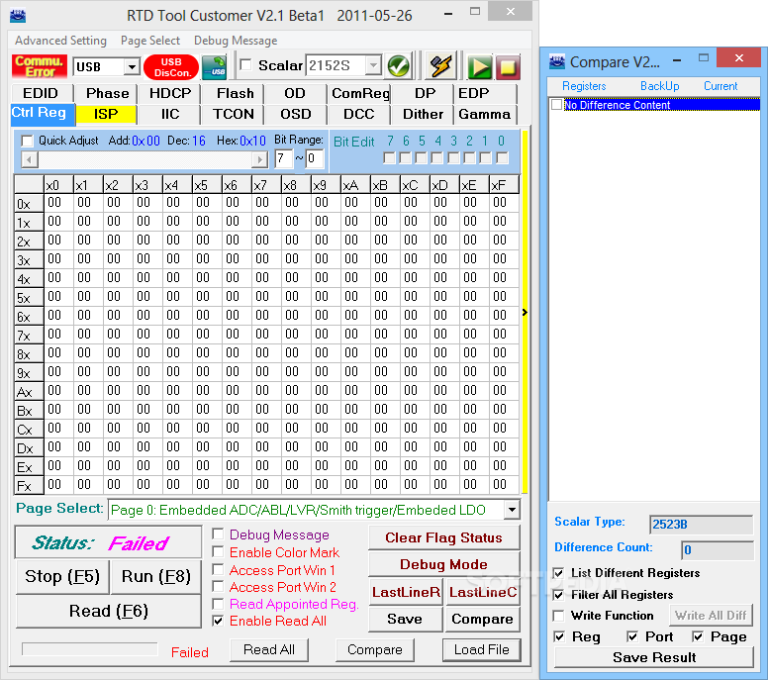
Task: Uncheck Enable Read All checkbox
Action: pos(219,621)
